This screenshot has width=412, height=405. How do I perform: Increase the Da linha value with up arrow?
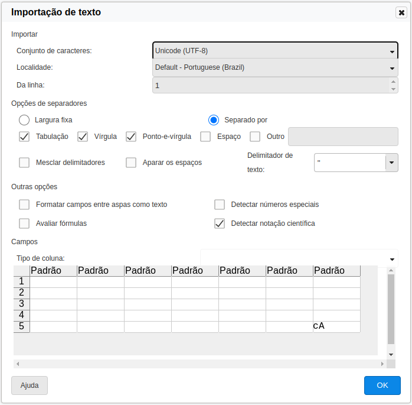pyautogui.click(x=393, y=82)
